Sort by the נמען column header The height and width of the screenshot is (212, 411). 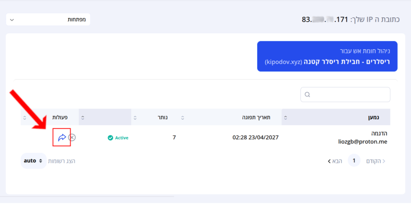(336, 117)
